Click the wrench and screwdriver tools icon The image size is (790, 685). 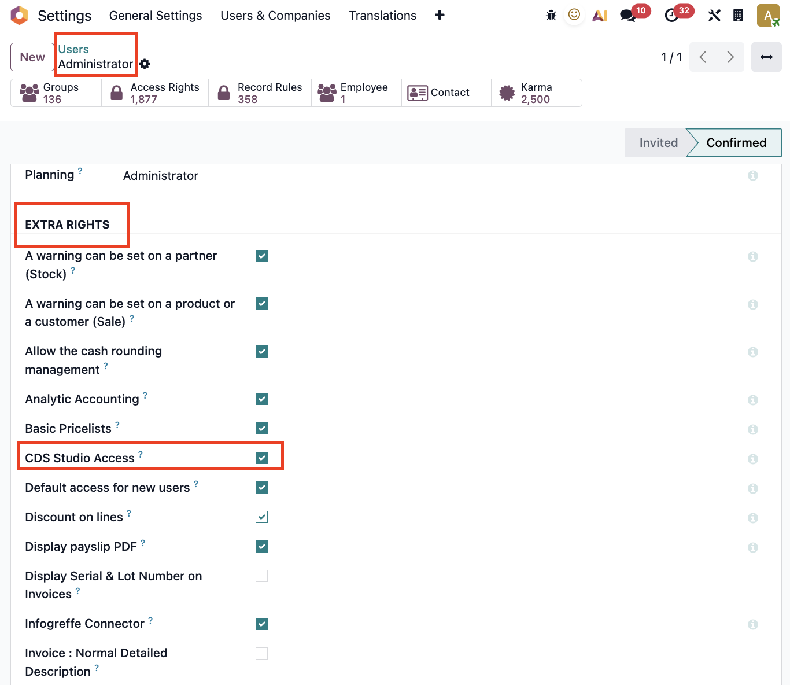point(714,16)
